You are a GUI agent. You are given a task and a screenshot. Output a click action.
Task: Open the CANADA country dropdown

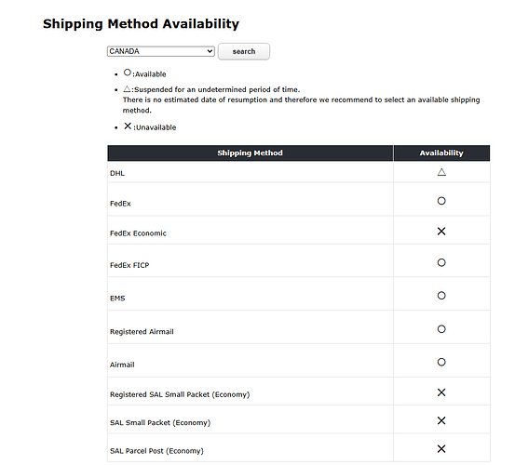[x=160, y=51]
